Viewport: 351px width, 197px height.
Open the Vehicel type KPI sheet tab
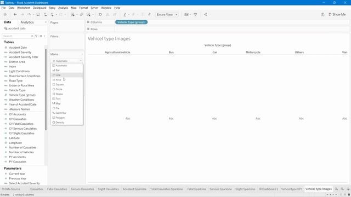click(x=291, y=189)
